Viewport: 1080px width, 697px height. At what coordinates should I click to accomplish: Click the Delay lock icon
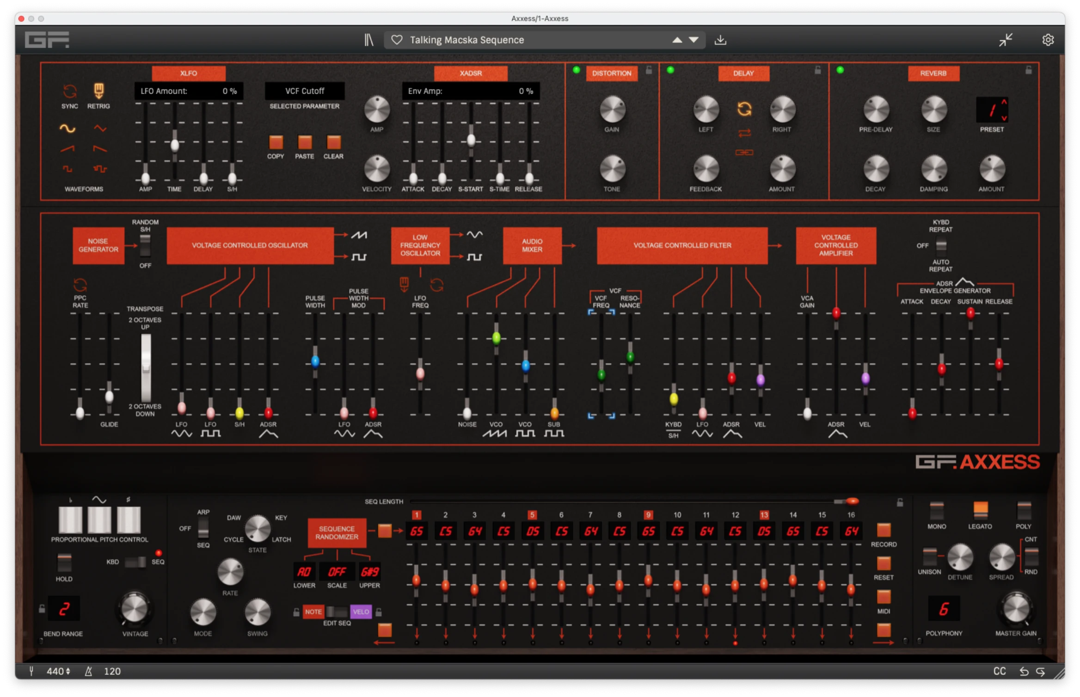pyautogui.click(x=817, y=70)
